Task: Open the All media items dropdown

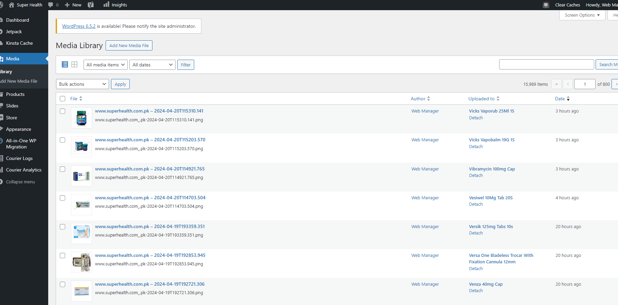Action: [105, 64]
